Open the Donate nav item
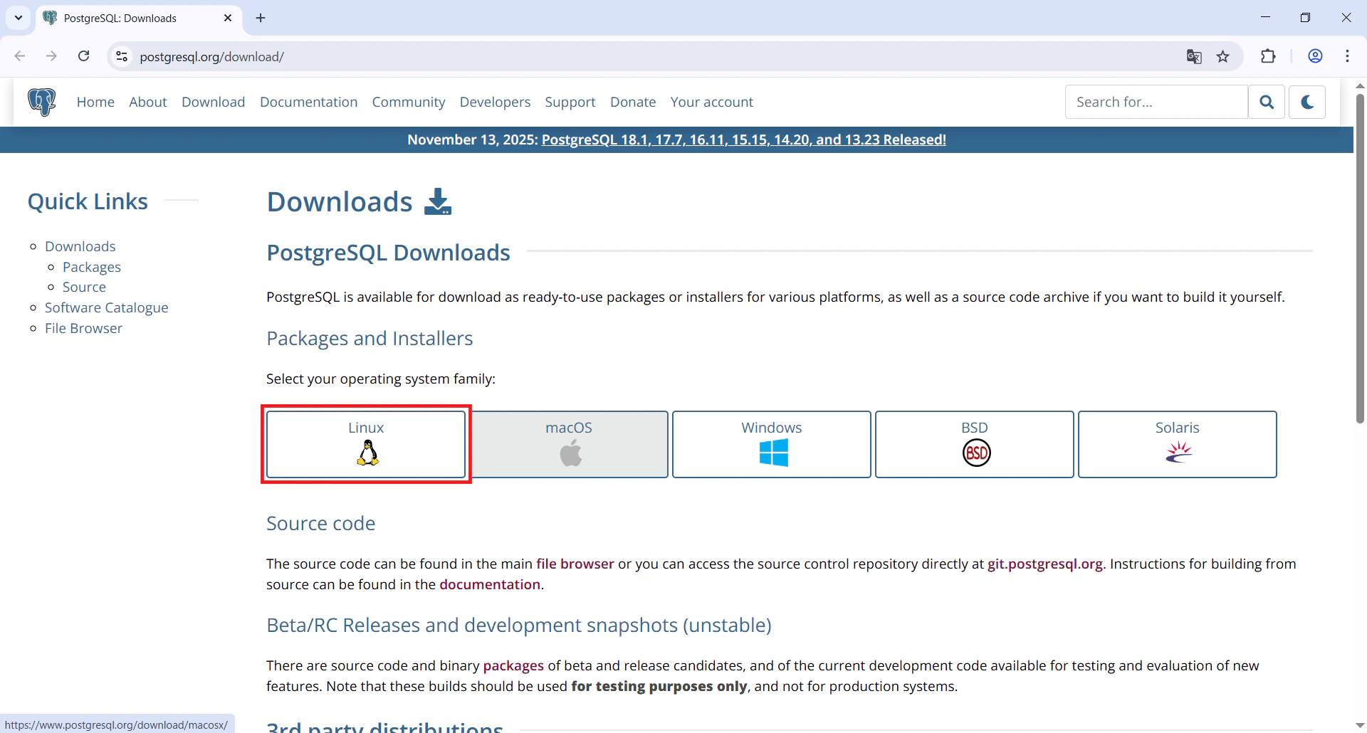1367x733 pixels. click(633, 102)
